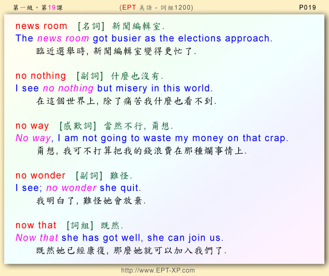
Task: Select the sentence about elections approaching
Action: [x=144, y=39]
